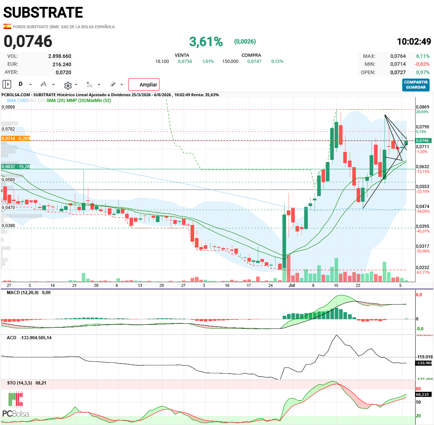Click the time 10:02:49
The height and width of the screenshot is (425, 434).
[414, 42]
